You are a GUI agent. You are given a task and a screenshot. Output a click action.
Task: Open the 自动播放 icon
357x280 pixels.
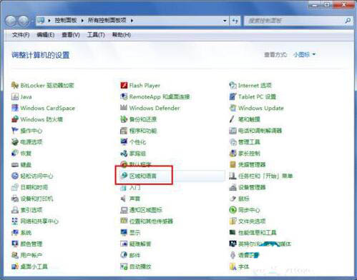click(x=124, y=266)
